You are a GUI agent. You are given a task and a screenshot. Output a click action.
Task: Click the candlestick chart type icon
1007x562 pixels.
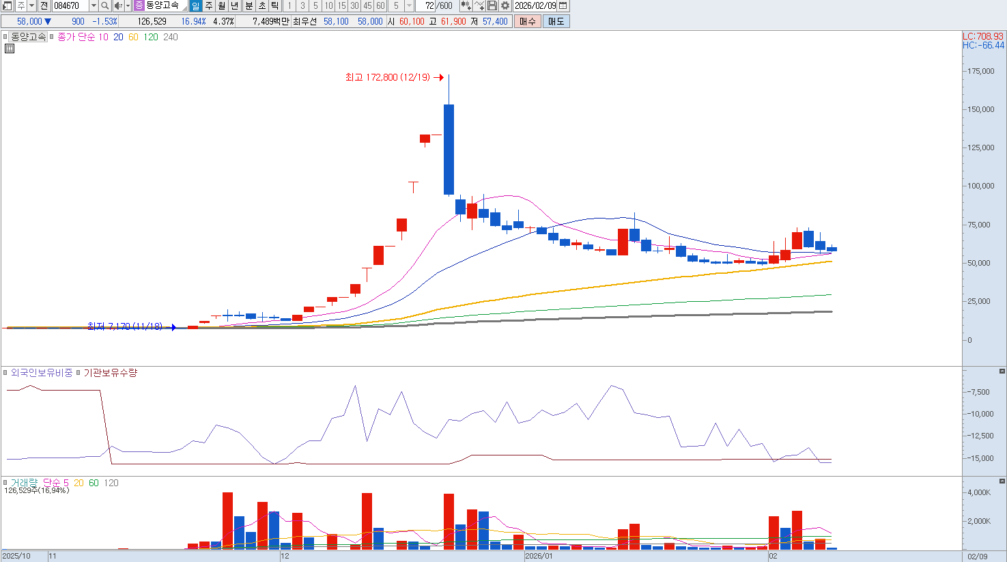pos(466,5)
